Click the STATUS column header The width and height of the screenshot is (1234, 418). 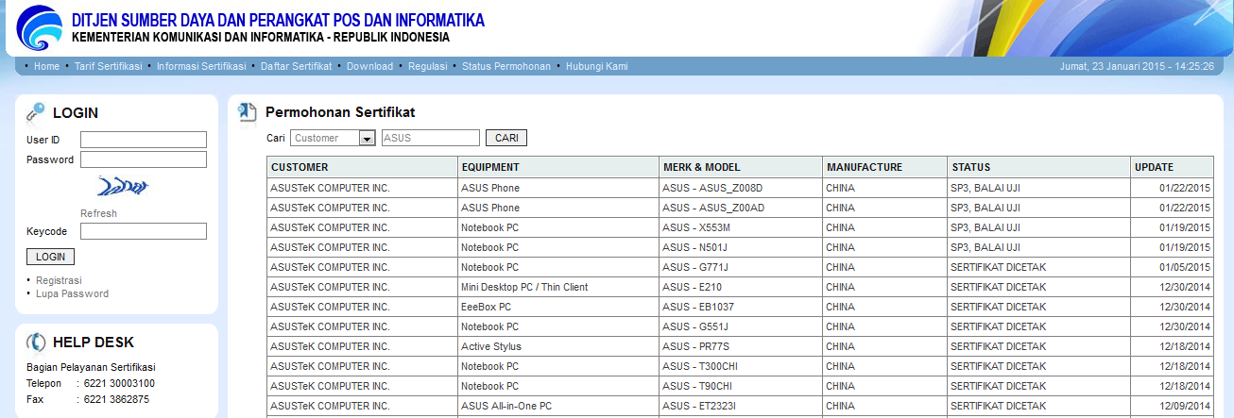1039,167
